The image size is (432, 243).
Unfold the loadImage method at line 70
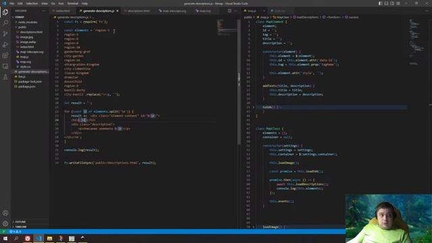254,227
